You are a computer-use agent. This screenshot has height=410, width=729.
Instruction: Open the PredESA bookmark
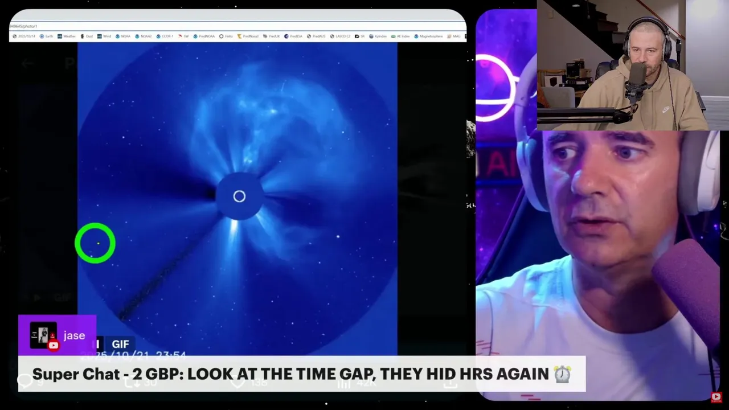[293, 36]
